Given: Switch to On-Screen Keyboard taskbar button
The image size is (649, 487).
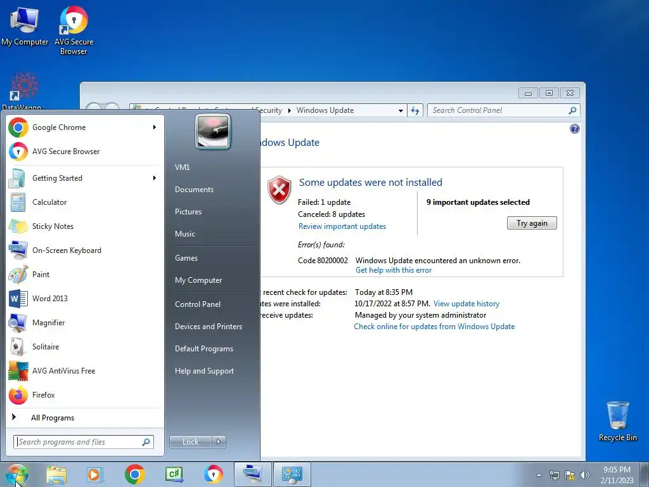Looking at the screenshot, I should coord(252,474).
